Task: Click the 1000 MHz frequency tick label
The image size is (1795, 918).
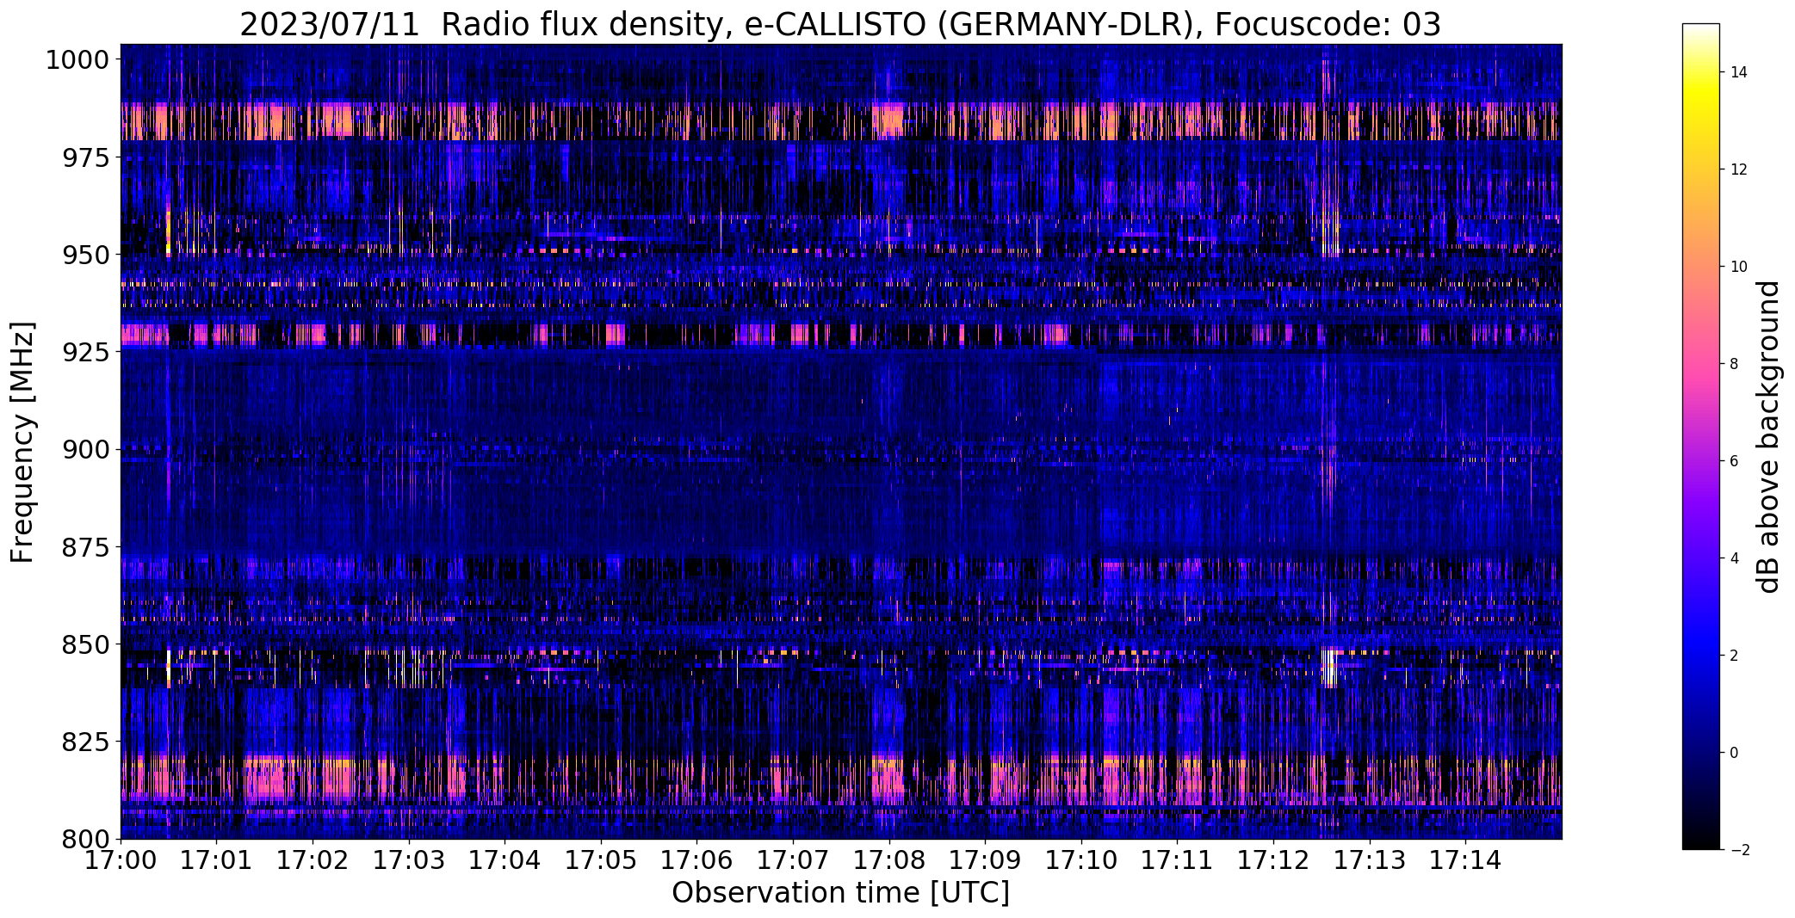Action: (77, 60)
